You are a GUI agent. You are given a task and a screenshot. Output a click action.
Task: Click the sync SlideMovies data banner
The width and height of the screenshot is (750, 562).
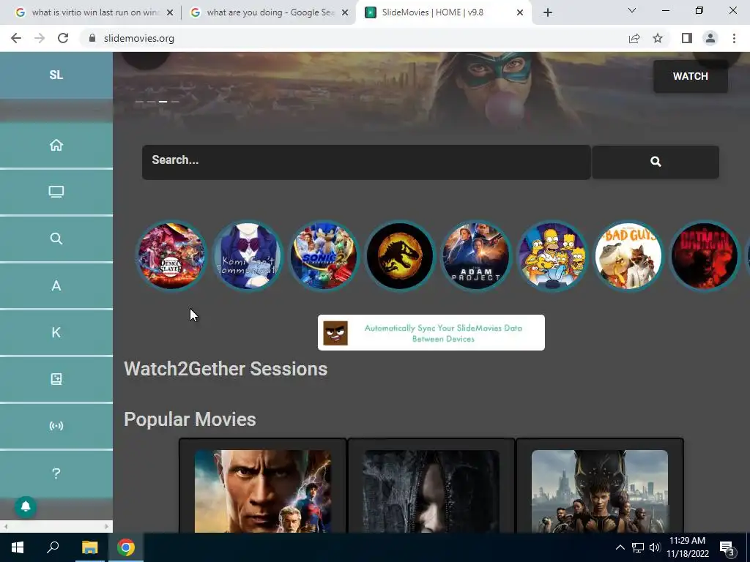tap(431, 333)
